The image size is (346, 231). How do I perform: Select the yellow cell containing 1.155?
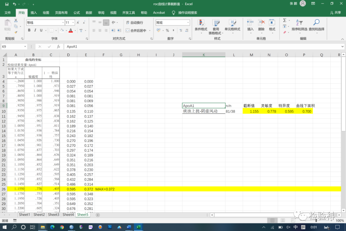point(251,111)
